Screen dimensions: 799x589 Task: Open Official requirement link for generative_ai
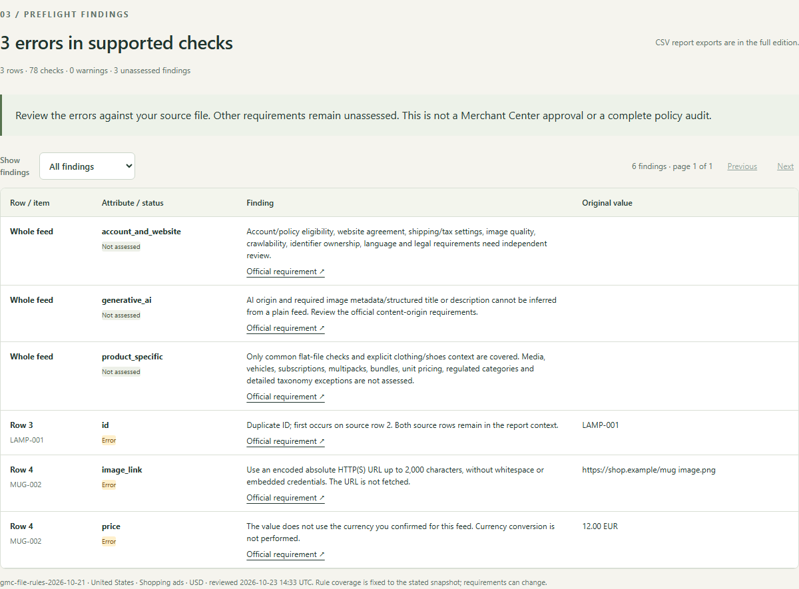point(286,328)
